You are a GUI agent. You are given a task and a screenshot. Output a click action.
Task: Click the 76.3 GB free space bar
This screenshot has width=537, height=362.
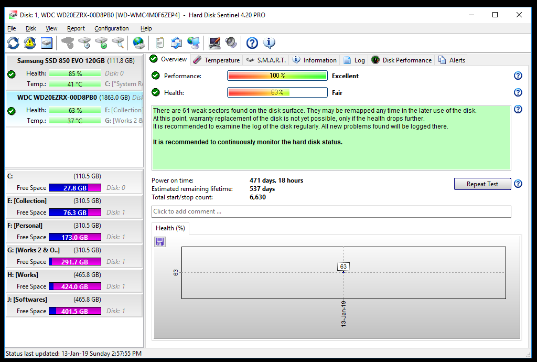[x=75, y=212]
